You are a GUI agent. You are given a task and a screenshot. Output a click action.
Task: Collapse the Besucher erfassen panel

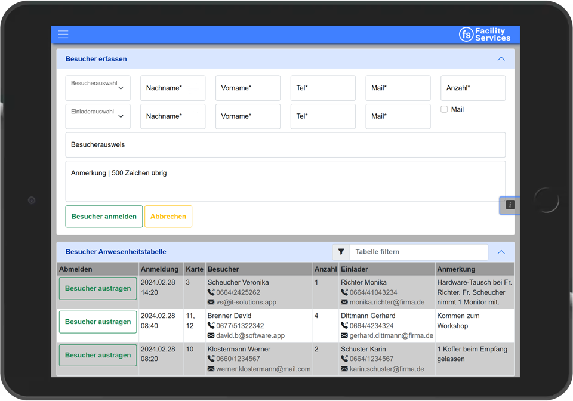click(501, 59)
